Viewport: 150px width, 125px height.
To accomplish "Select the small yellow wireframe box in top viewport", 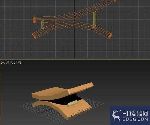I will click(43, 25).
